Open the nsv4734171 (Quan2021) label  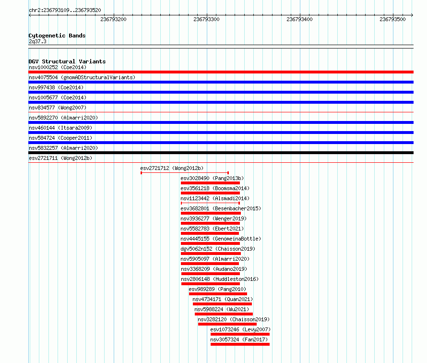pyautogui.click(x=223, y=299)
